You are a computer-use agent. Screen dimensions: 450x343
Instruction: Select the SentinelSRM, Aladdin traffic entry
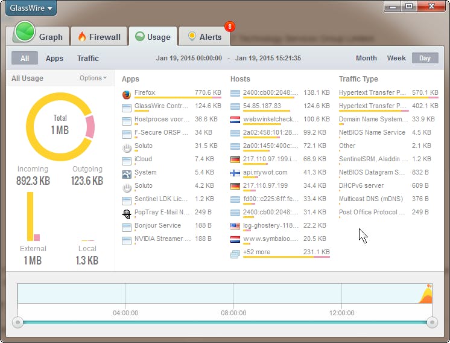[388, 159]
